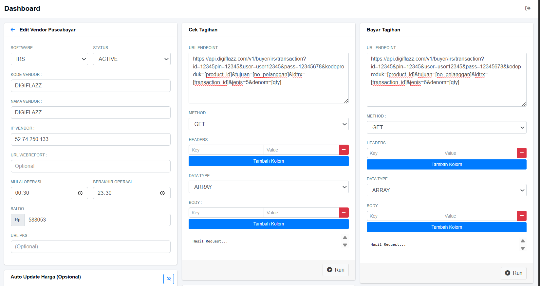
Task: Change the Method dropdown in Cek Tagihan
Action: tap(269, 124)
